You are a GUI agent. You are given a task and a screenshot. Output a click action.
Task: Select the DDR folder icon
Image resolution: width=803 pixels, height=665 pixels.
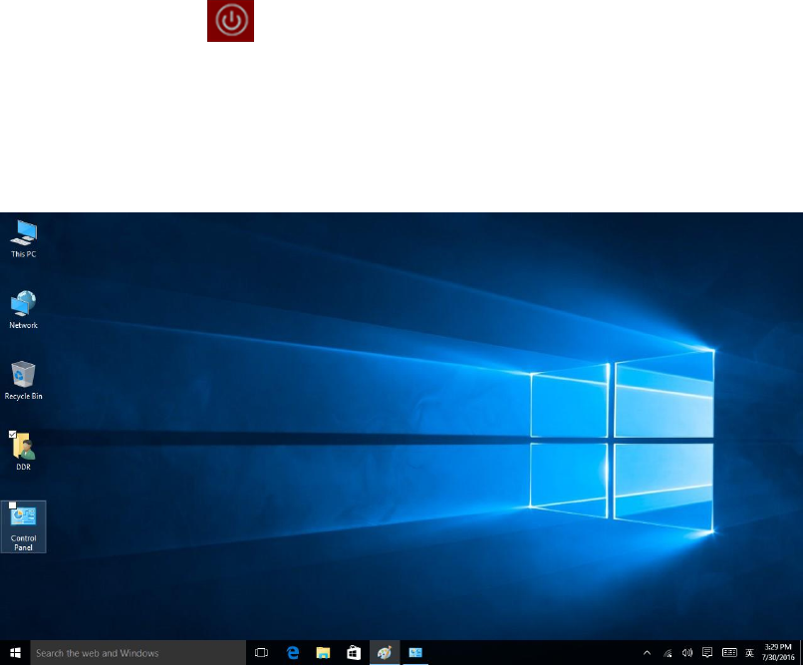click(24, 451)
